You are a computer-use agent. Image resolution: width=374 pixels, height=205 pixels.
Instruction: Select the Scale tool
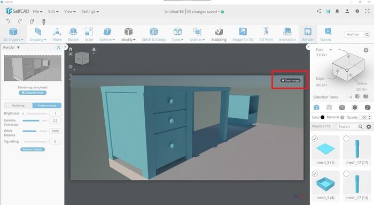(89, 35)
